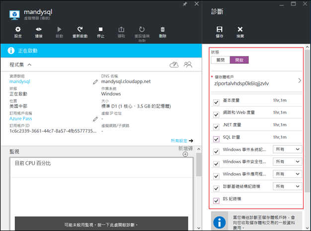Click the 新增磚 add tile plus icon
Viewport: 311px width, 231px height.
(x=185, y=154)
